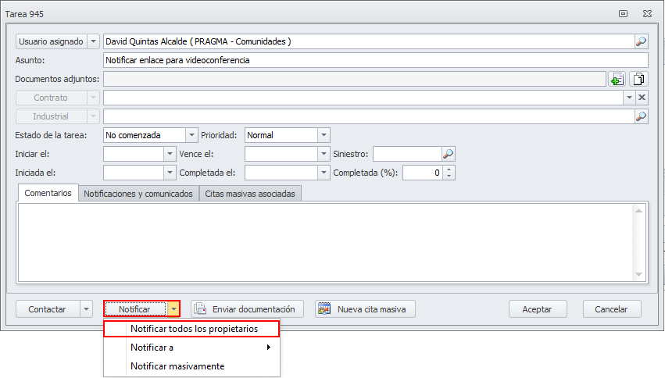Viewport: 665px width, 378px height.
Task: Click the Completada (%) numeric field
Action: 423,173
